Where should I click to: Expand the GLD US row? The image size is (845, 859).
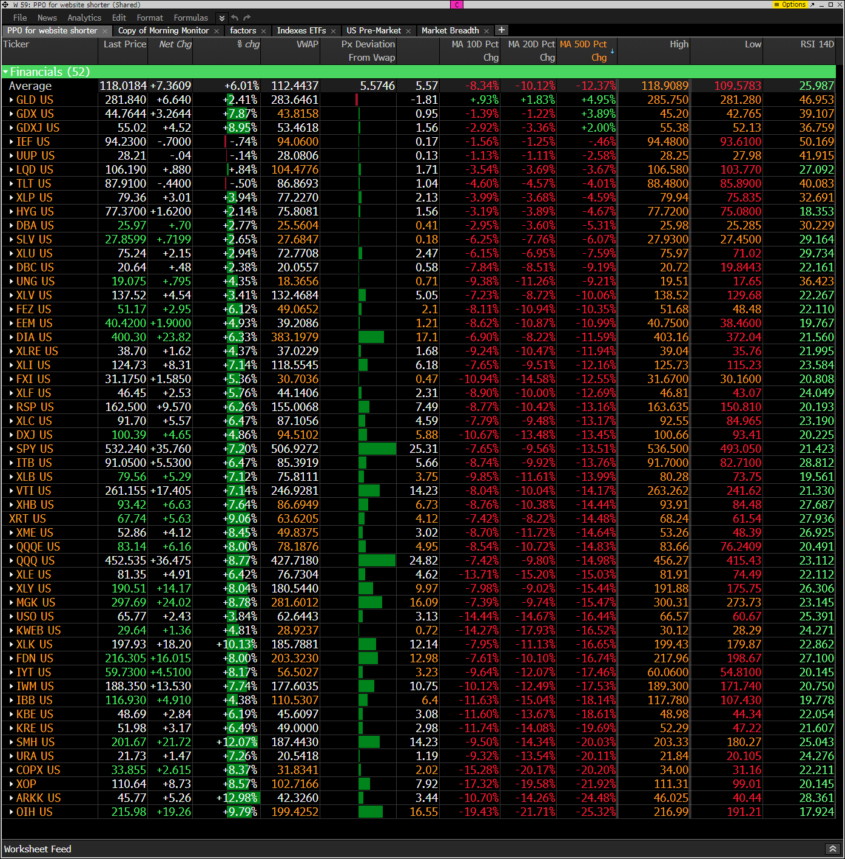12,100
